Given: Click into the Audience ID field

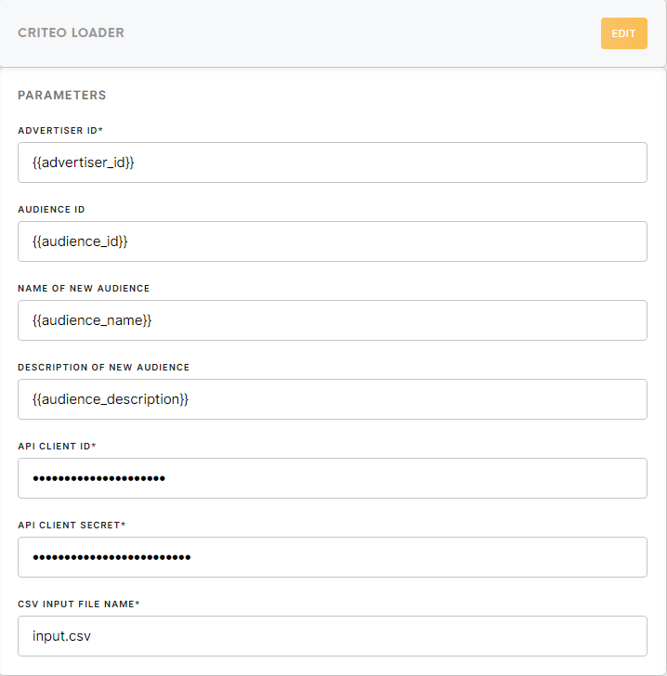Looking at the screenshot, I should 333,241.
